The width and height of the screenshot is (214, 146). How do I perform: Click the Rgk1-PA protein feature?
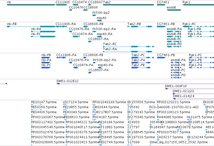coord(201,68)
